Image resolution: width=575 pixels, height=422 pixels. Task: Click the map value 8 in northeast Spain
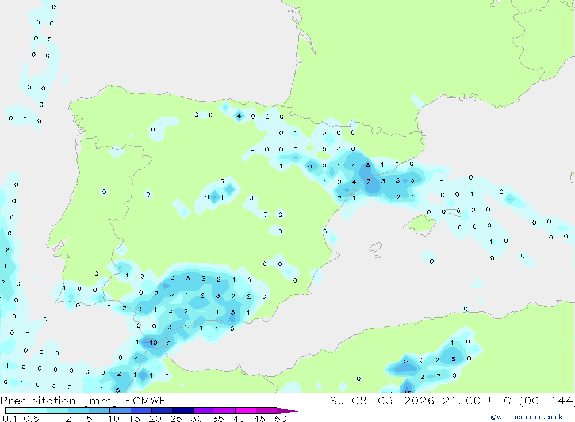(368, 165)
